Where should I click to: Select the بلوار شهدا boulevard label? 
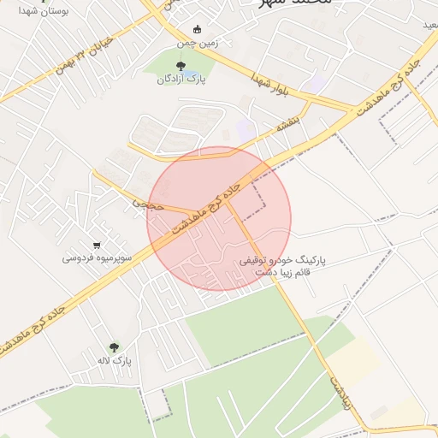(269, 84)
